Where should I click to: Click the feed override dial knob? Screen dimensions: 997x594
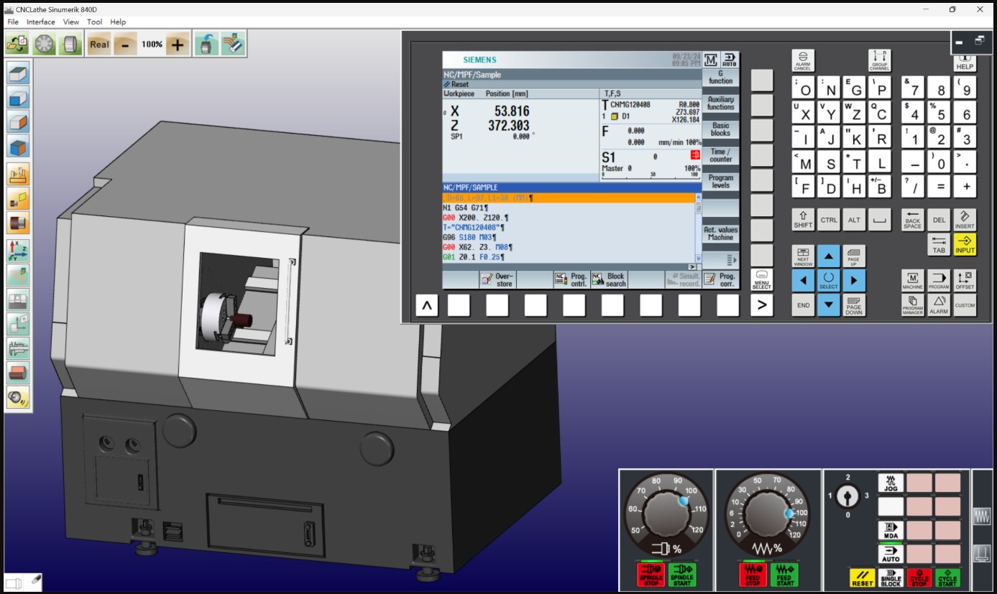[x=767, y=514]
